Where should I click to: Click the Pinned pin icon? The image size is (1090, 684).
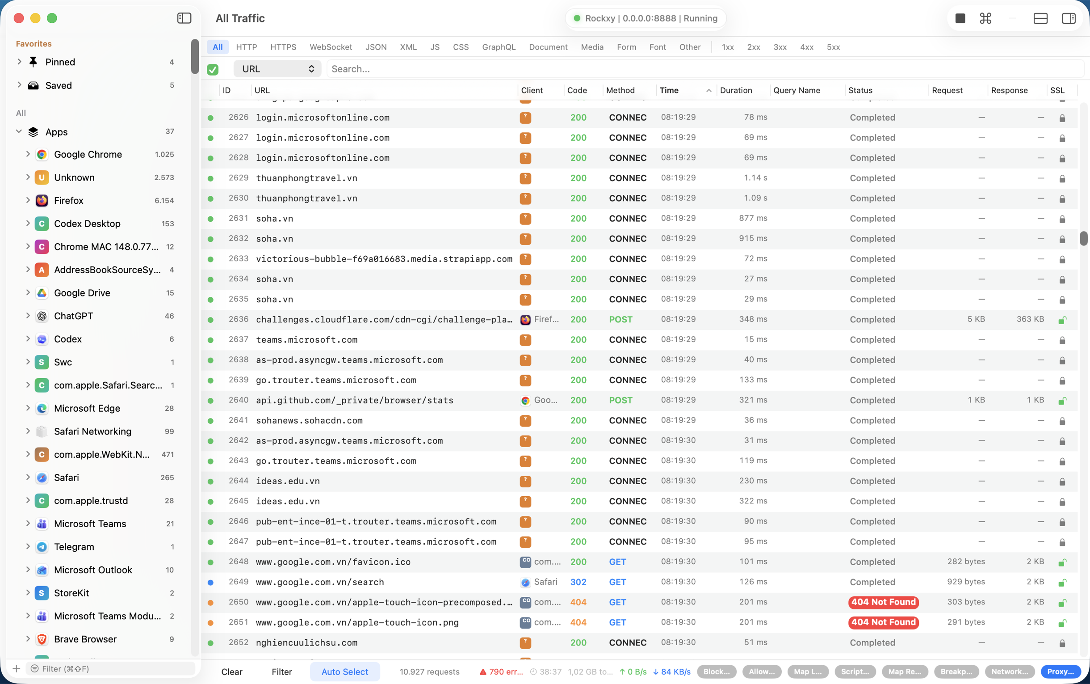[33, 62]
